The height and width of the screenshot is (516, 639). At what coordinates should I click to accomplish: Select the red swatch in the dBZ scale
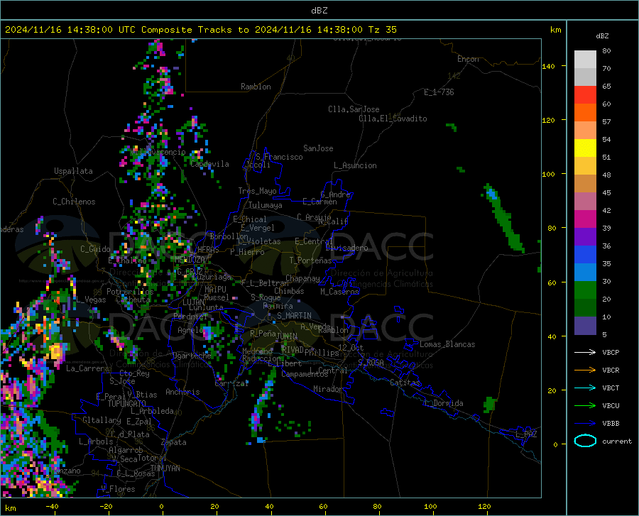click(585, 95)
